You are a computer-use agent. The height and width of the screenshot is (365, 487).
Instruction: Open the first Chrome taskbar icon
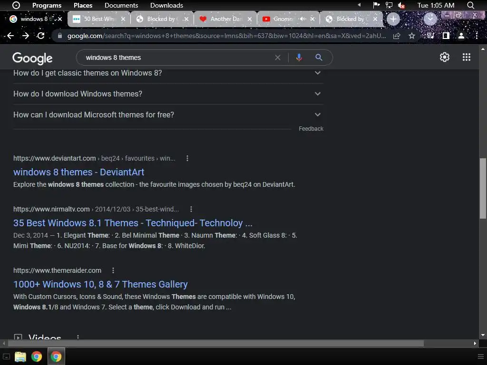37,356
